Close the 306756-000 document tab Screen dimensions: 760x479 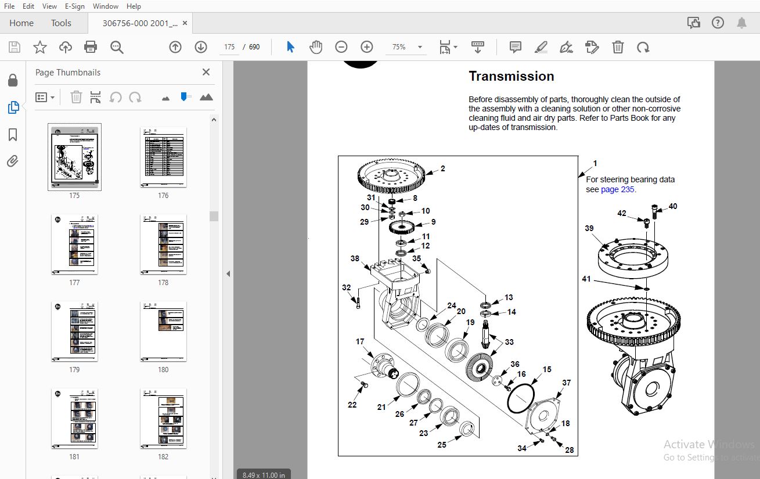pyautogui.click(x=185, y=23)
